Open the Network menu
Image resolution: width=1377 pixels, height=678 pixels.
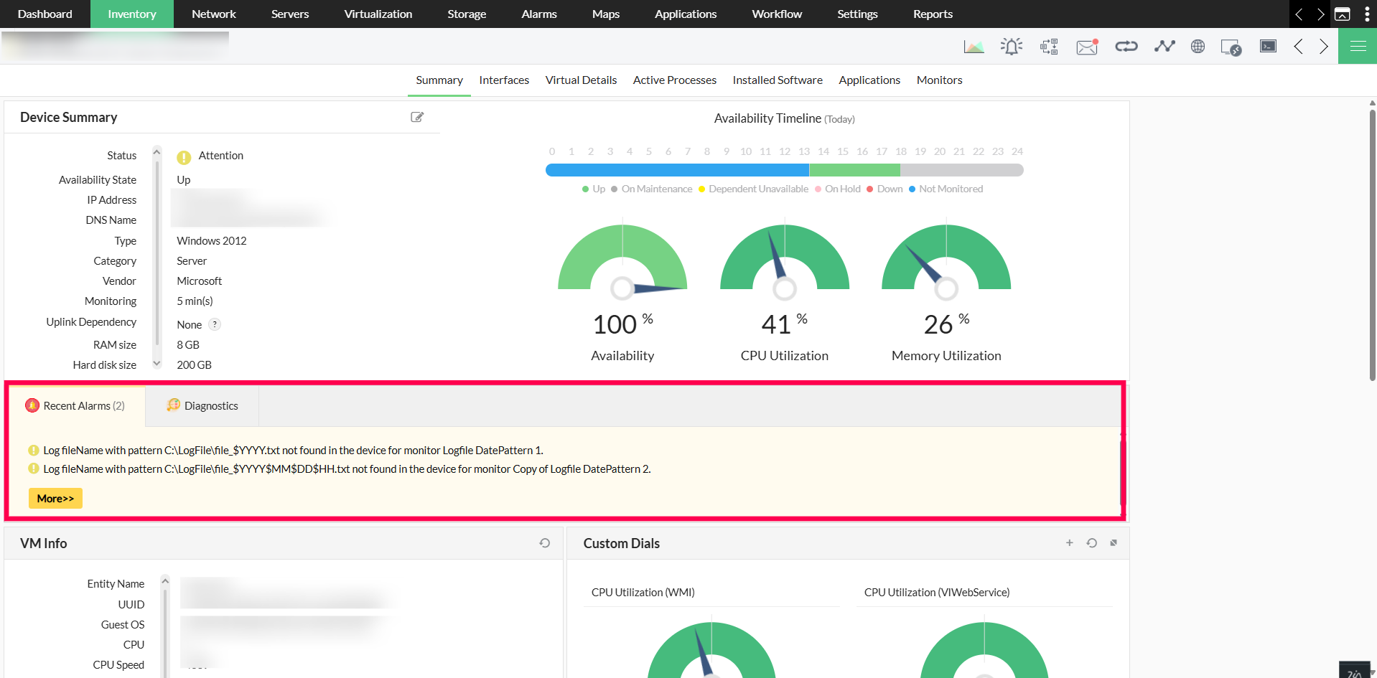pos(214,14)
